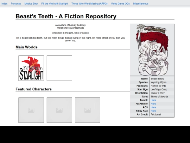190x143 pixels.
Task: Open the blank second world thumbnail
Action: click(59, 68)
